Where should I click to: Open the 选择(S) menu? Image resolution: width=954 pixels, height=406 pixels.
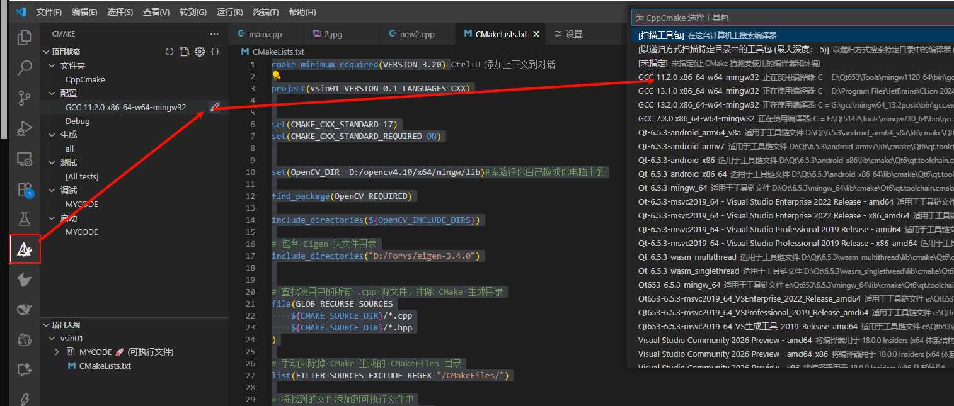(x=120, y=12)
